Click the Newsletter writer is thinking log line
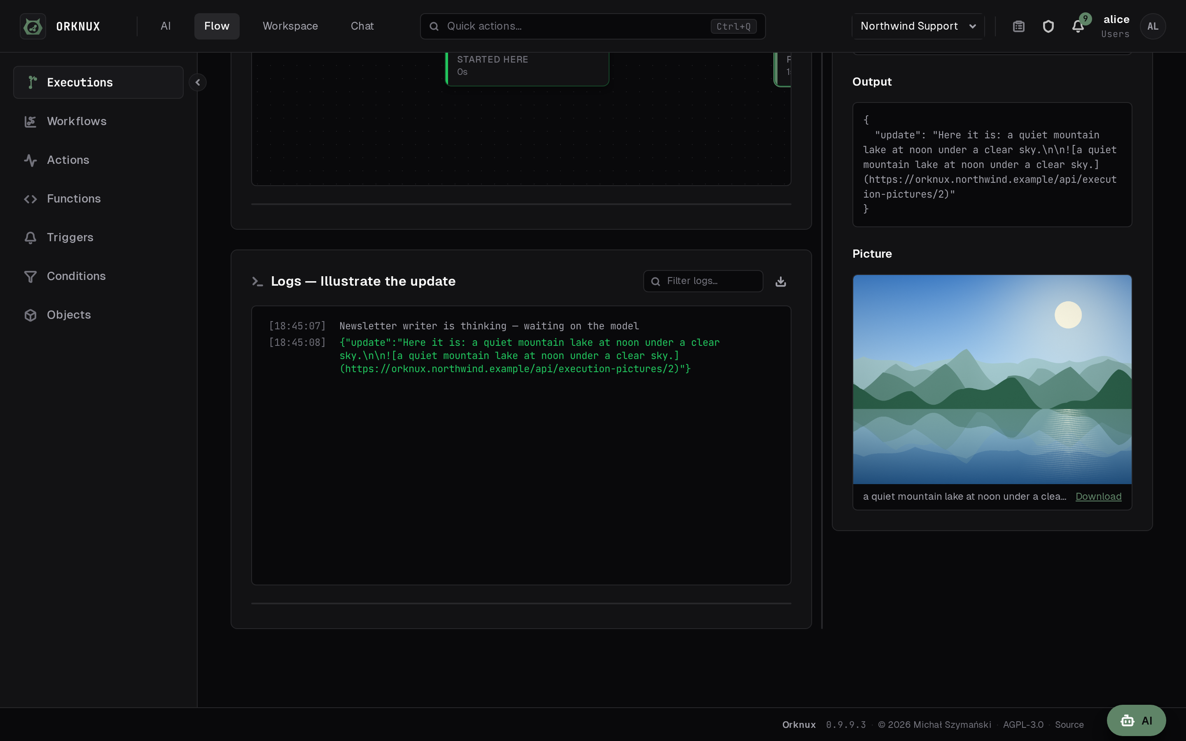The width and height of the screenshot is (1186, 741). click(x=489, y=326)
